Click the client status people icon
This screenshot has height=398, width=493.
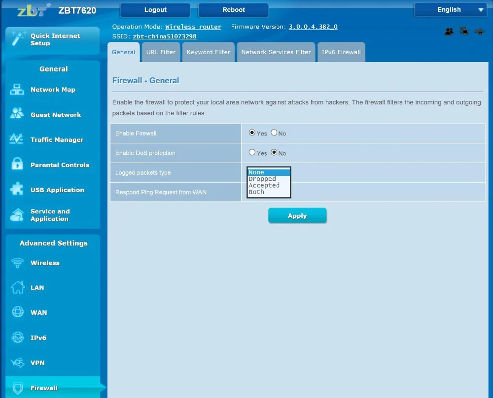[449, 32]
